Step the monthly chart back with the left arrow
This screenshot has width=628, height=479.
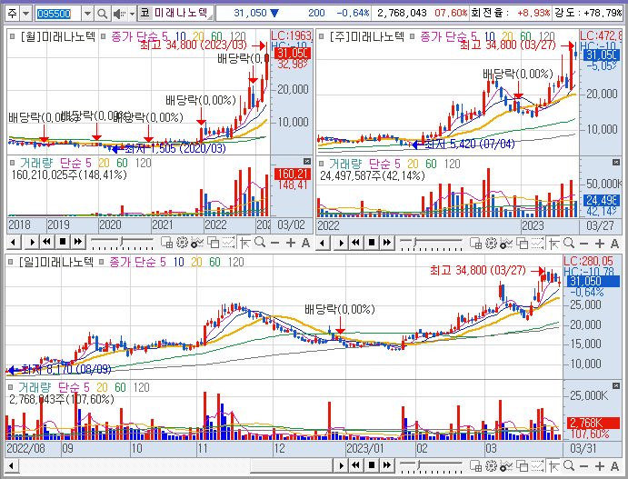14,243
